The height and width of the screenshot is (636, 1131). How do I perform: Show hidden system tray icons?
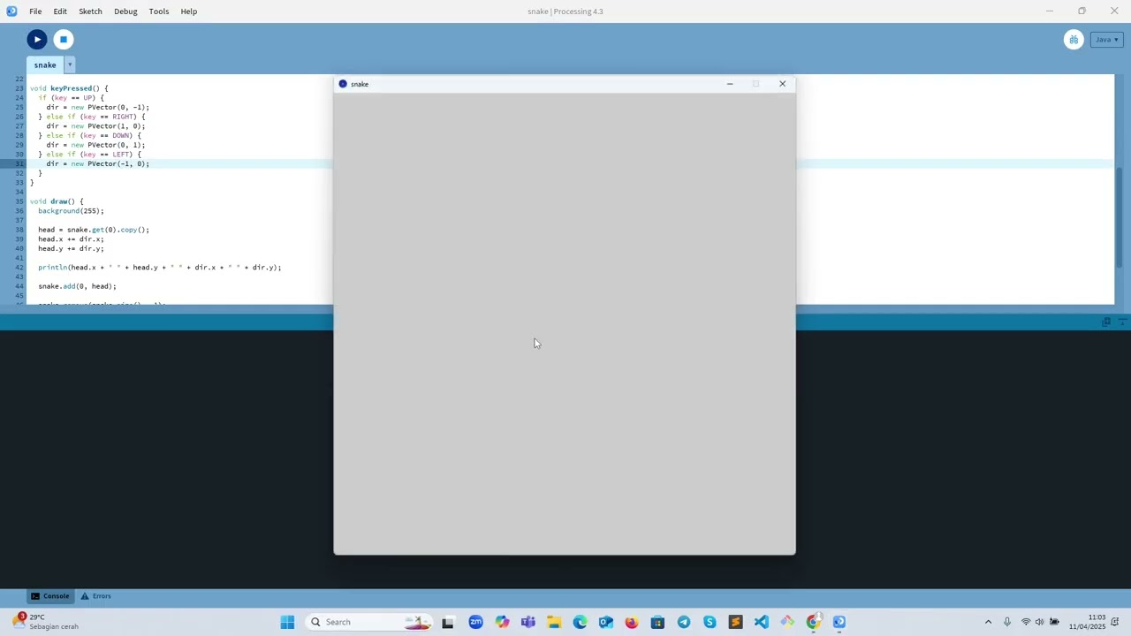coord(988,622)
